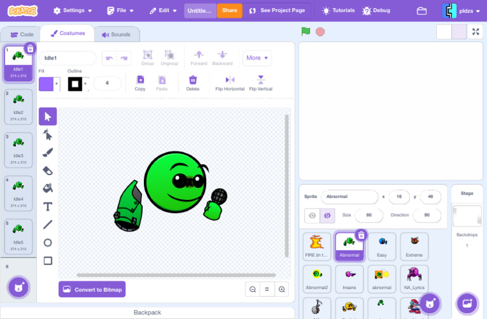Click the Choose a Costume cat button
The image size is (487, 319).
(x=18, y=288)
